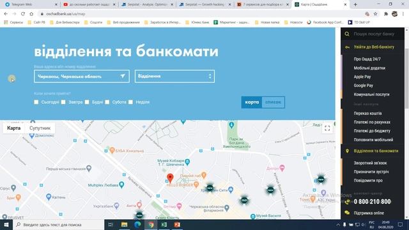Image resolution: width=409 pixels, height=230 pixels.
Task: Switch to the Serpstat Growth hacking tab
Action: pos(204,4)
